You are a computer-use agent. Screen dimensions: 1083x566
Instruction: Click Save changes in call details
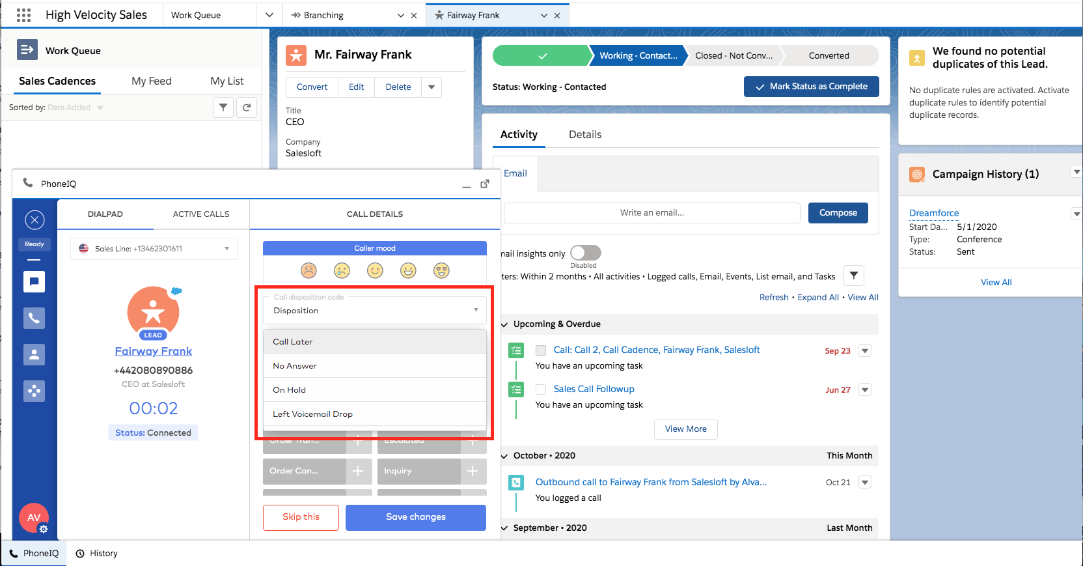[x=416, y=517]
